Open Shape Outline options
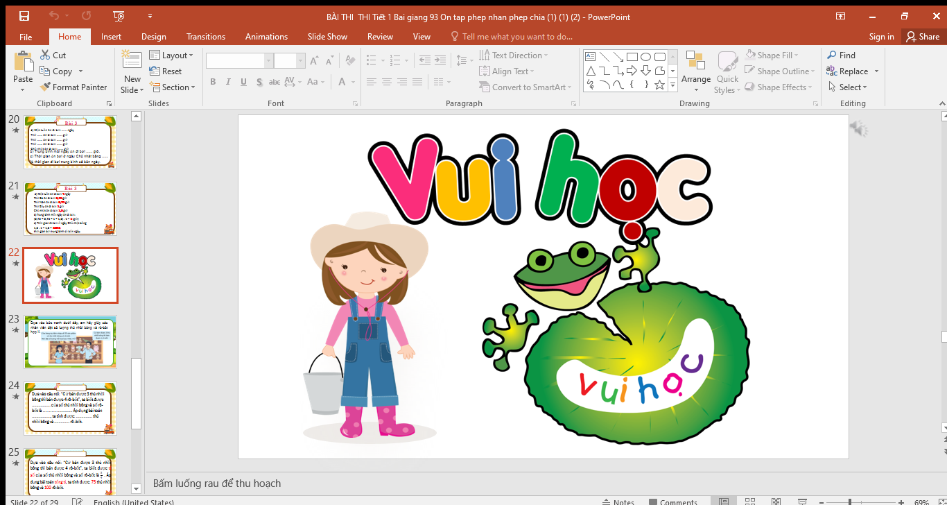This screenshot has width=947, height=505. (779, 71)
